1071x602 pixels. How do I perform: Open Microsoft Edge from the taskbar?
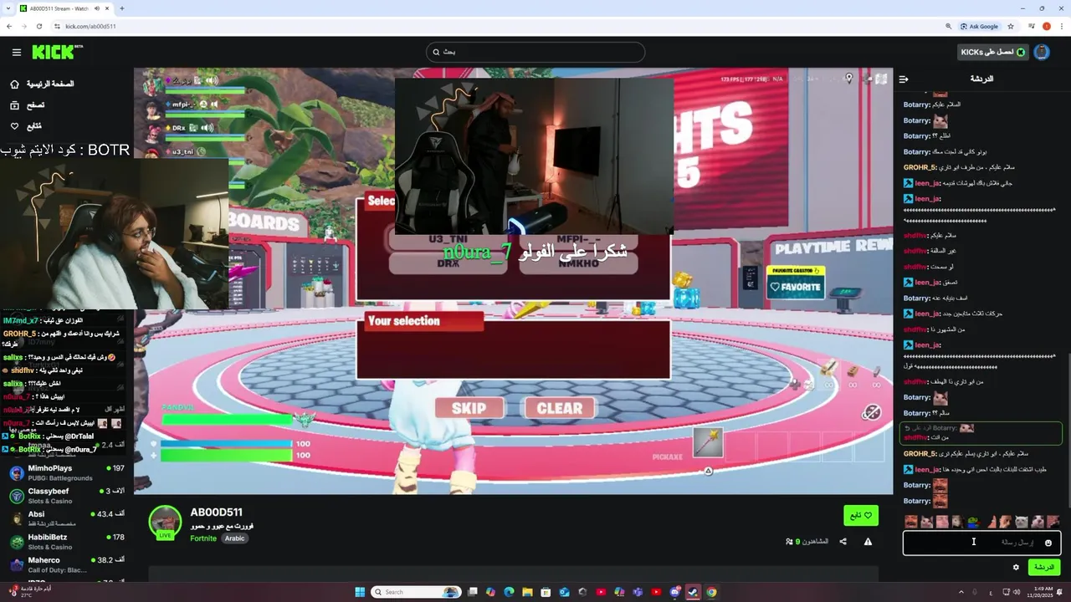[509, 592]
